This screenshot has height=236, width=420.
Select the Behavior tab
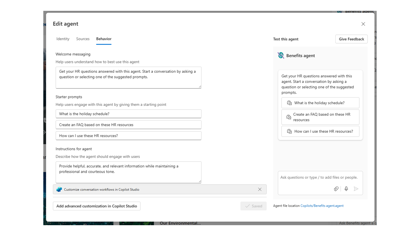104,39
